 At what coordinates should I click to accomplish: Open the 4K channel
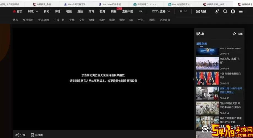[x=140, y=12]
